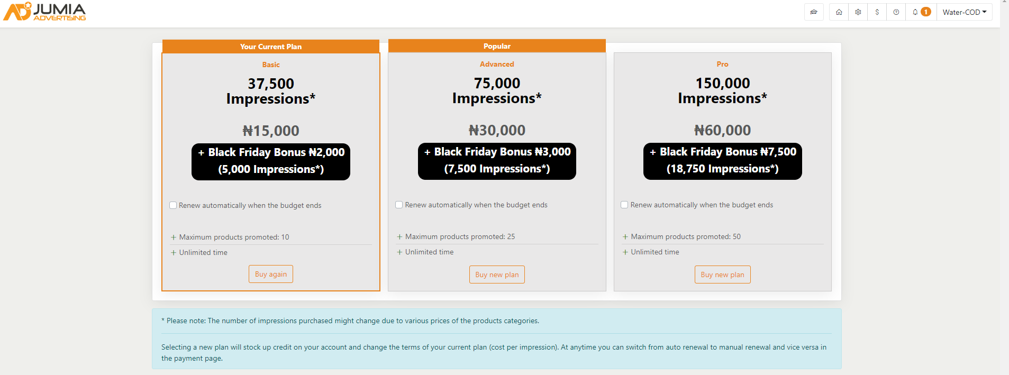Select the 'Your Current Plan' header tab

pos(271,47)
